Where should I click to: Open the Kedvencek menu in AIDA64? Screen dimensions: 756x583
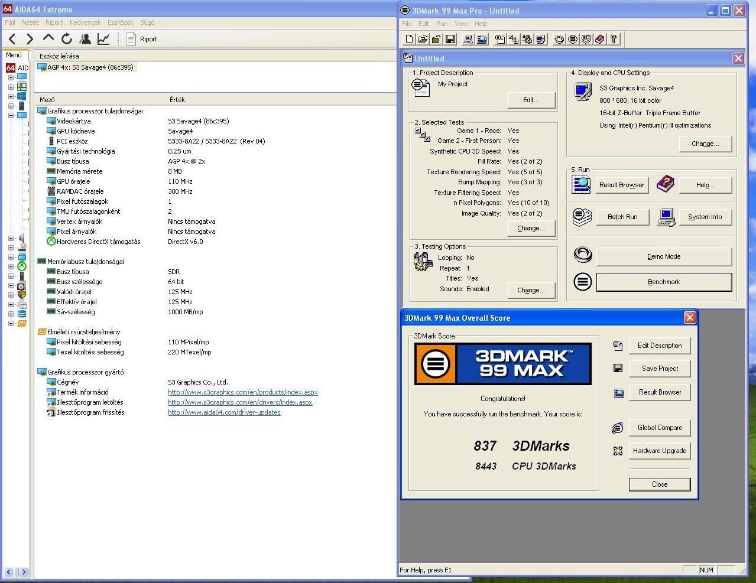click(85, 22)
